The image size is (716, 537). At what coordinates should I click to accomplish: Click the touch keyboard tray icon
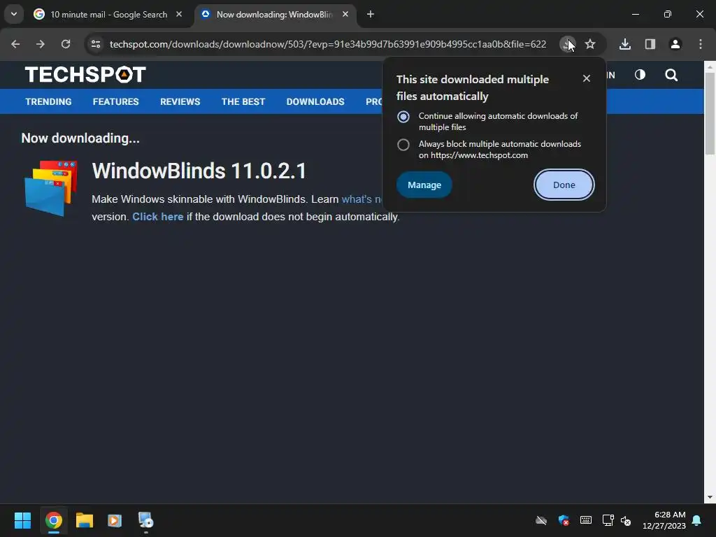[586, 520]
